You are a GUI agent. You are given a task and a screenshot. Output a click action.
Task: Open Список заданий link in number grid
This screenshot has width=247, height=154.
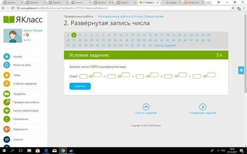click(x=165, y=45)
